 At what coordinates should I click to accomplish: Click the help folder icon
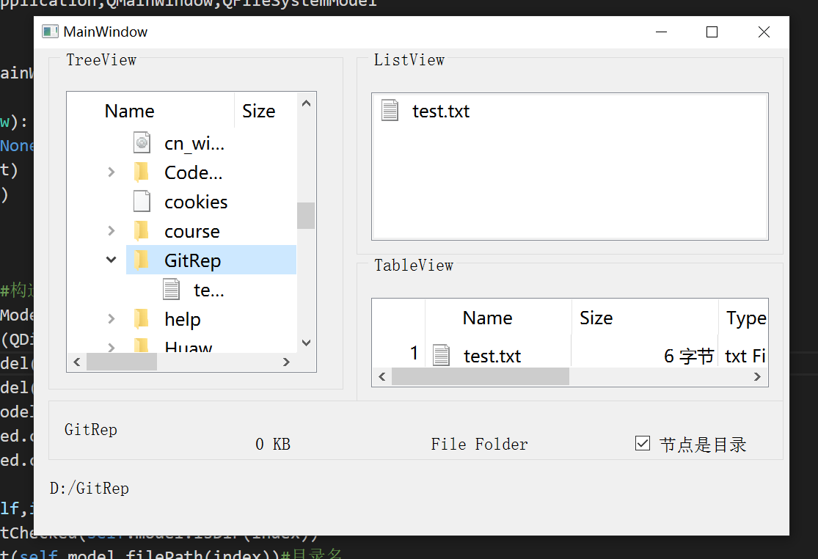[x=142, y=318]
